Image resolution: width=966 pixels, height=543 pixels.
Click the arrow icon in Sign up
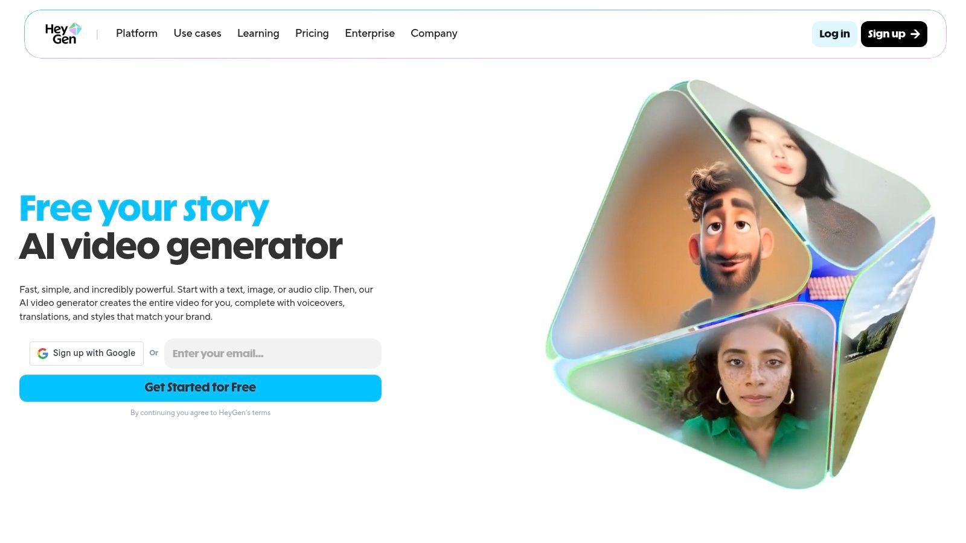[915, 34]
